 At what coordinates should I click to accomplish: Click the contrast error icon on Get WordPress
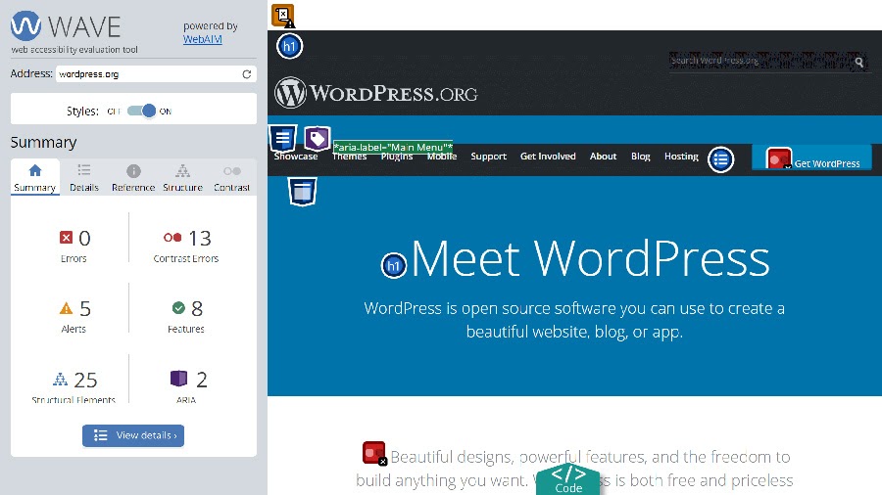coord(779,158)
